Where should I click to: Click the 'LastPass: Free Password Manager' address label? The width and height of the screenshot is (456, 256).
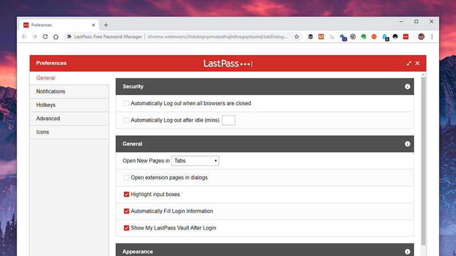click(x=108, y=37)
